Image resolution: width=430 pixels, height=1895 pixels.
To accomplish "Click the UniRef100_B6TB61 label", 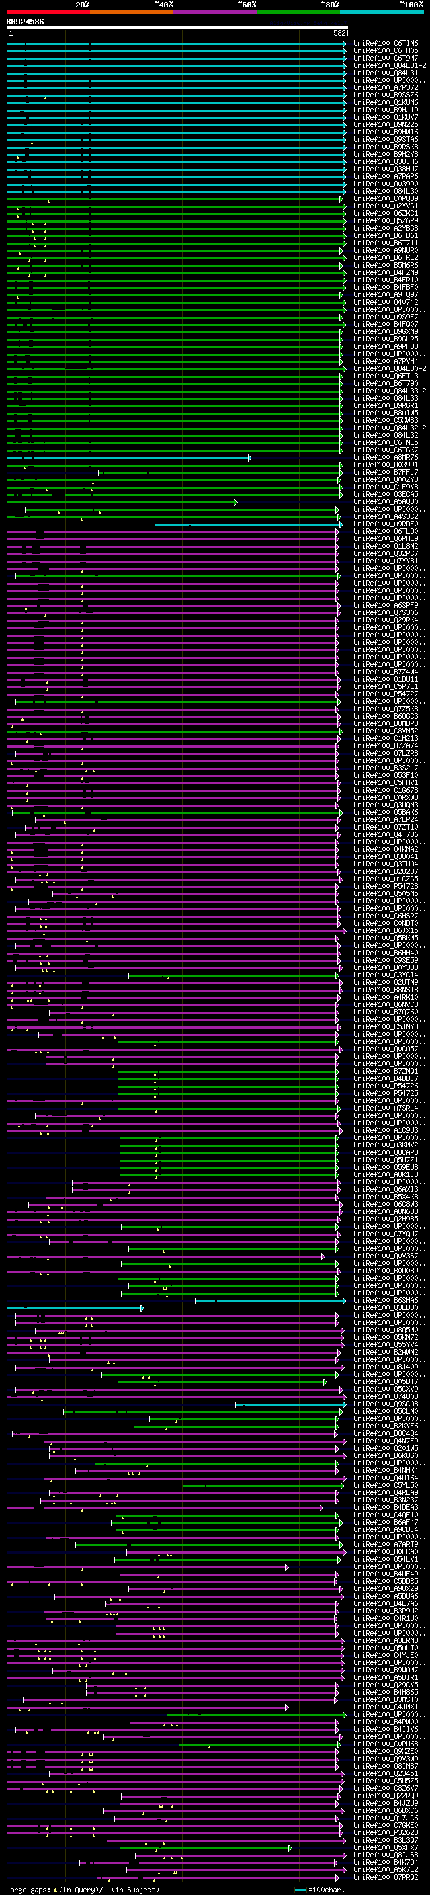I will click(386, 235).
